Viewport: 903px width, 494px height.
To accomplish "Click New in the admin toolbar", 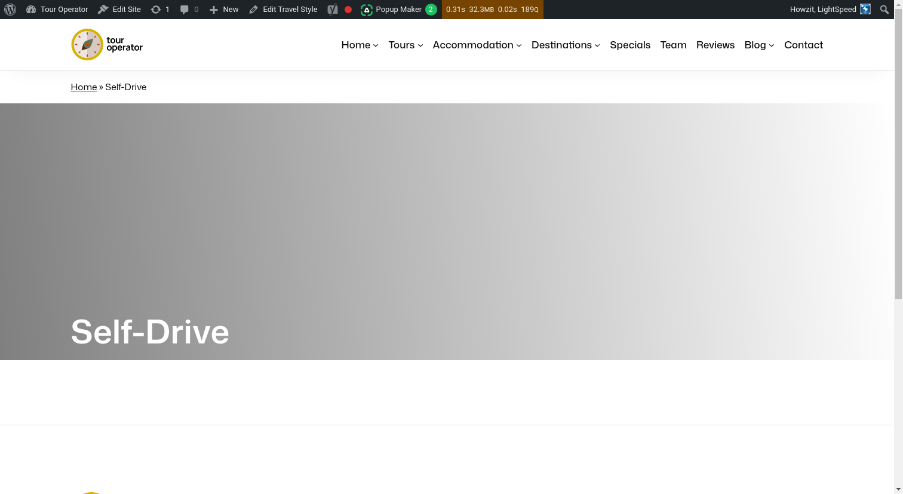I will (x=224, y=9).
